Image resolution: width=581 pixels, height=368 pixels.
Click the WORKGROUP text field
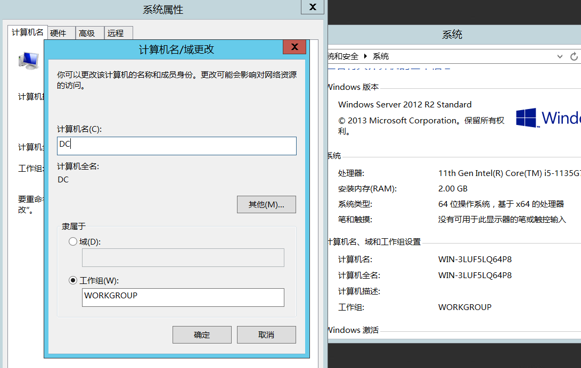(183, 297)
